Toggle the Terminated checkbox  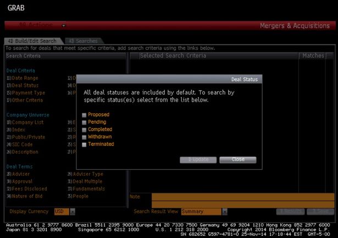point(84,145)
